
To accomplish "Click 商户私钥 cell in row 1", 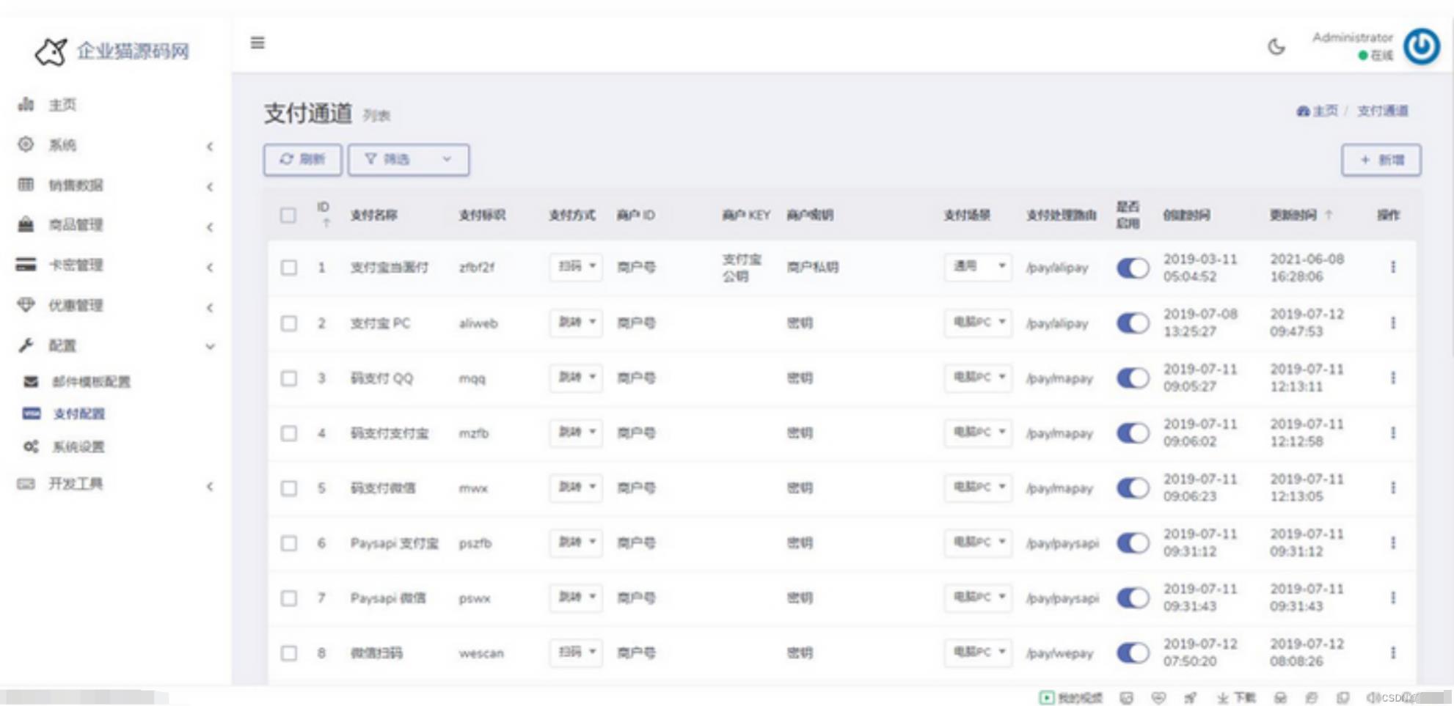I will (813, 267).
